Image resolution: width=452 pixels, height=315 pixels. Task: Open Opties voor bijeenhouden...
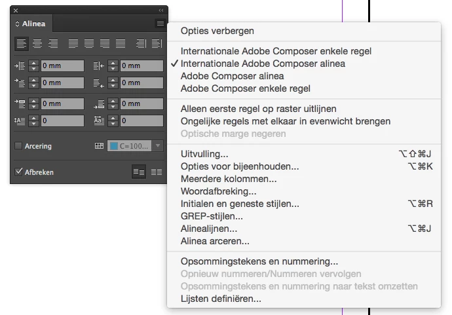pos(304,166)
